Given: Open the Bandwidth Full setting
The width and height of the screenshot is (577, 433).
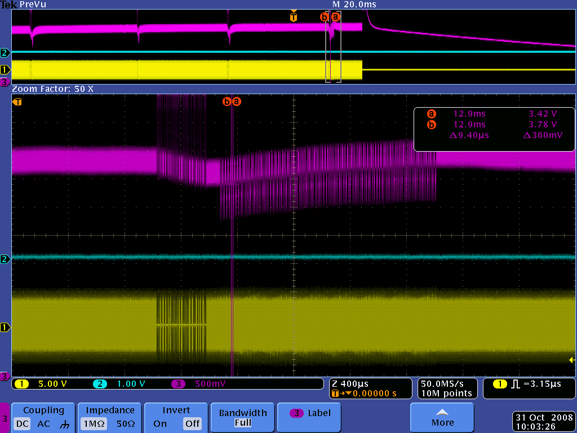Looking at the screenshot, I should (243, 418).
